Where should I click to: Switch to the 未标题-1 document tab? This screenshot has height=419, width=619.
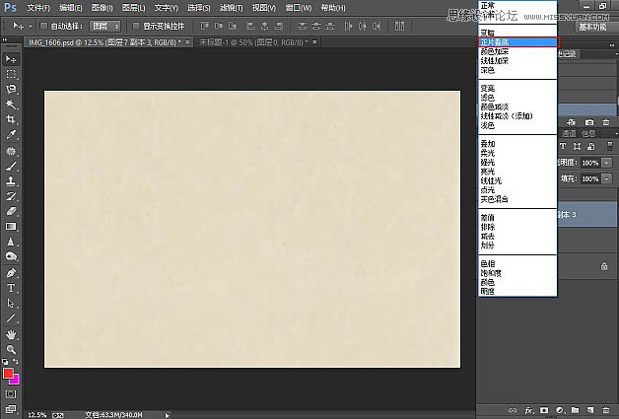coord(237,43)
